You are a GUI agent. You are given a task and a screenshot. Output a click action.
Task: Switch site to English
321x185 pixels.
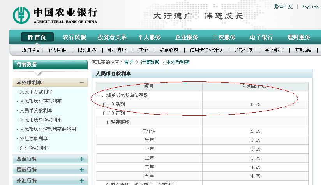[x=310, y=7]
